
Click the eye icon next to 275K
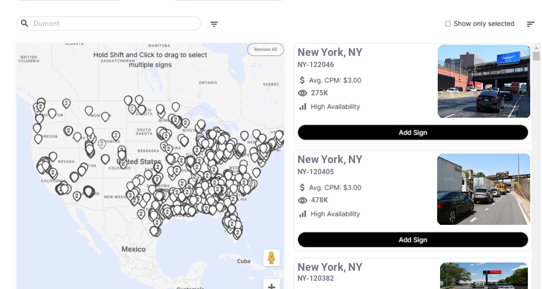(x=303, y=93)
